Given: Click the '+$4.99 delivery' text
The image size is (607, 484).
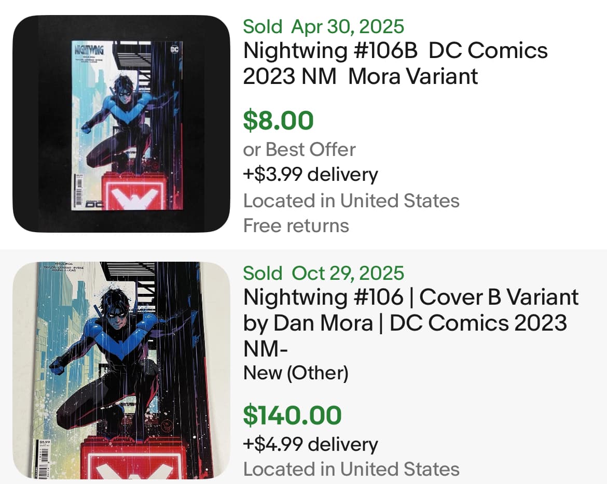Looking at the screenshot, I should click(310, 444).
